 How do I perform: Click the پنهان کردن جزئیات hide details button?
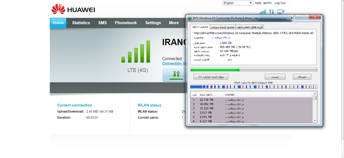(x=211, y=77)
